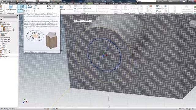This screenshot has height=110, width=196.
Task: Open the browser panel help button
Action: tap(17, 17)
